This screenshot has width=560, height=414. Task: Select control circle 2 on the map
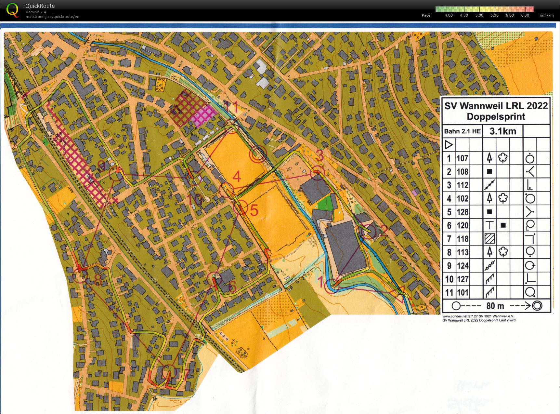coord(369,232)
